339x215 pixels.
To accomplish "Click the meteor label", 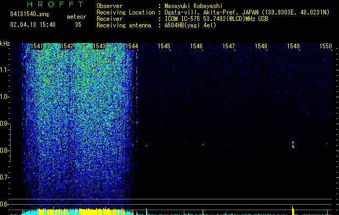I will (x=77, y=17).
